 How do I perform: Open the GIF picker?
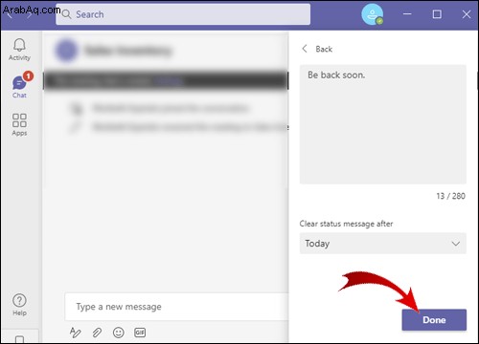click(140, 333)
